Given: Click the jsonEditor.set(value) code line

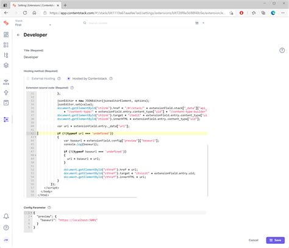Looking at the screenshot, I should 76,104.
